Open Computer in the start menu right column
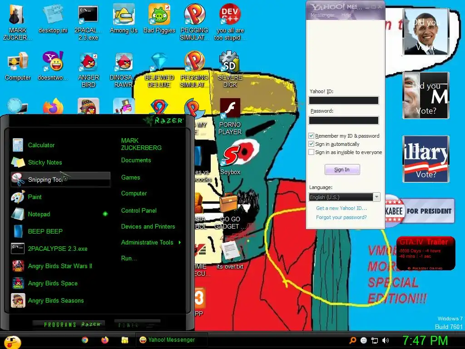Viewport: 465px width, 349px height. 134,194
